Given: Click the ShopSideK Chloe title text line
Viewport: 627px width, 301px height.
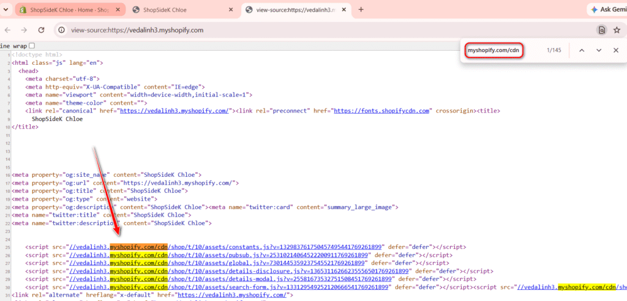Looking at the screenshot, I should [57, 119].
